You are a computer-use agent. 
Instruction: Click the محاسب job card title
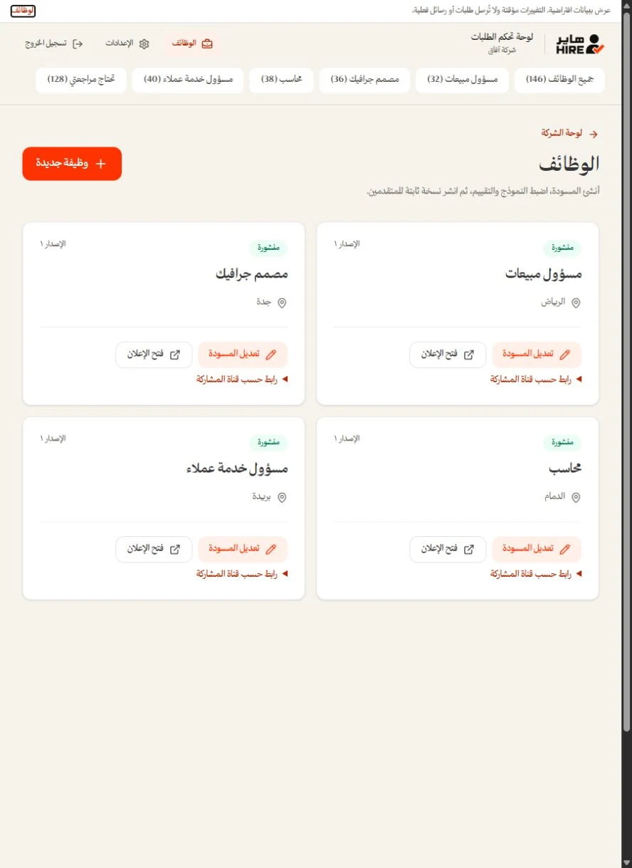[x=566, y=469]
